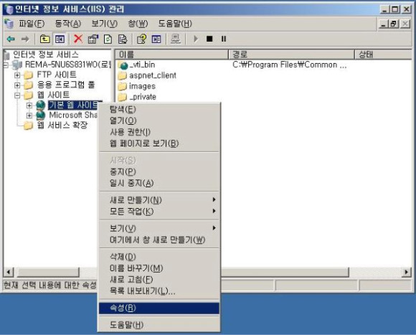Click the Help question mark toolbar icon
Screen dimensions: 416x335
click(x=141, y=39)
